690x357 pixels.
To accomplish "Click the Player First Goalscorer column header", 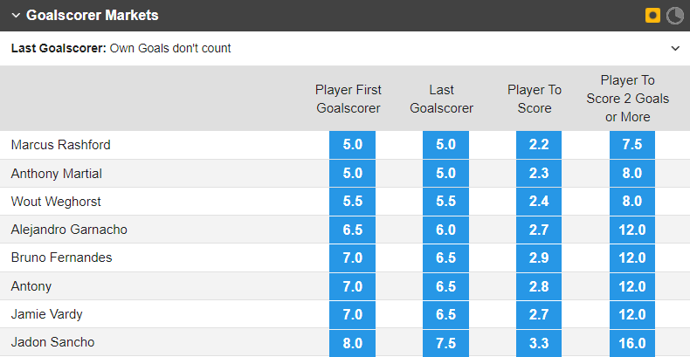I will [x=348, y=99].
